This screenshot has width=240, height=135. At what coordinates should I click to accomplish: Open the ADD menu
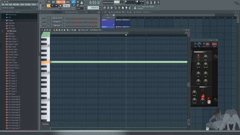tap(10, 4)
